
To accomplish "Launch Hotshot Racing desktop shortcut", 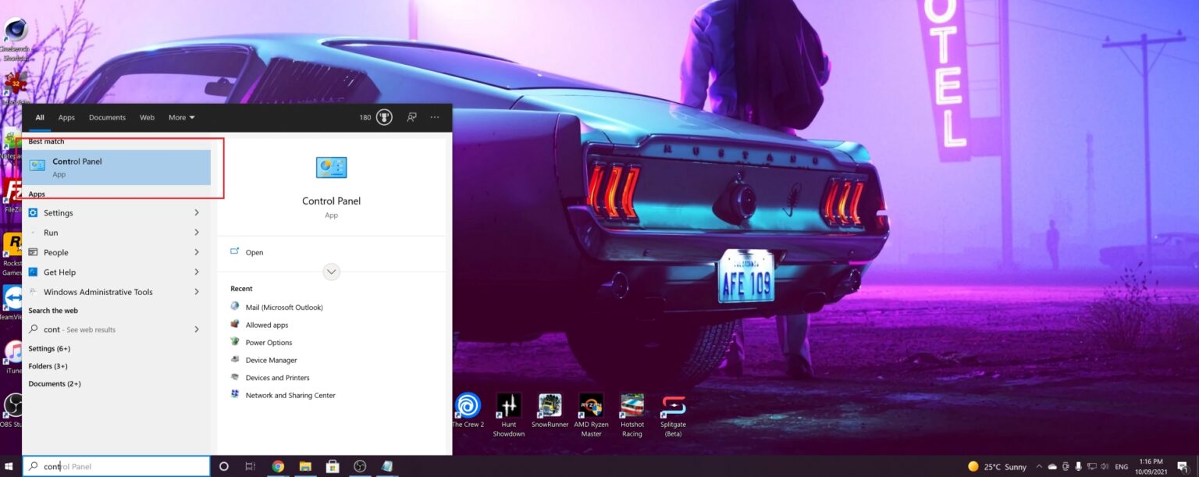I will click(632, 415).
